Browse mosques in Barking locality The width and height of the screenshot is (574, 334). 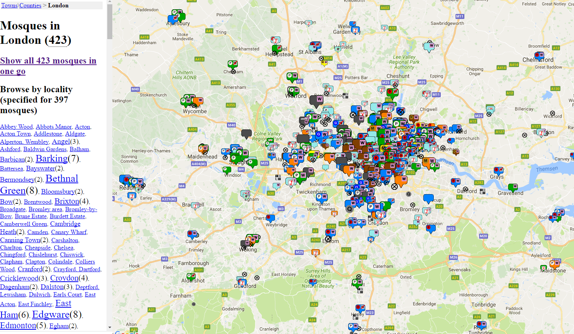[52, 158]
